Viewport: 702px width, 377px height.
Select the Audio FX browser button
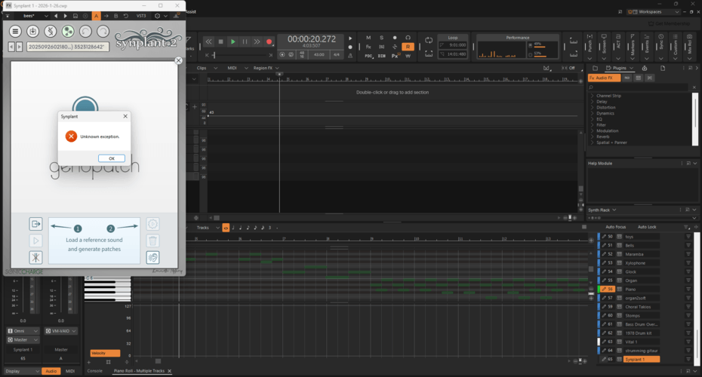pyautogui.click(x=604, y=78)
